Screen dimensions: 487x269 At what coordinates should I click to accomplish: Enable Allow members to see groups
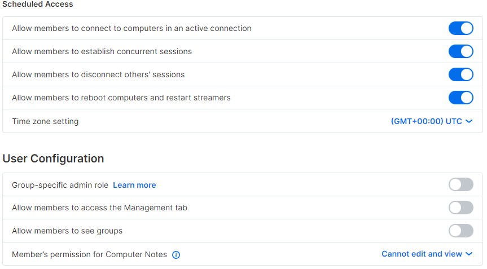point(461,231)
